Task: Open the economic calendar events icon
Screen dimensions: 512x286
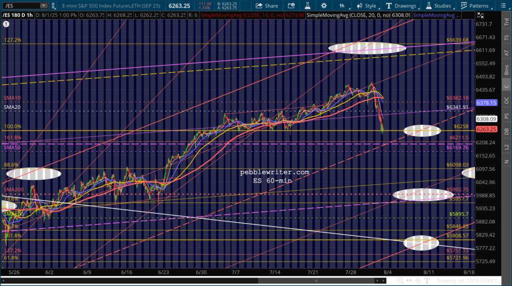Action: click(291, 5)
